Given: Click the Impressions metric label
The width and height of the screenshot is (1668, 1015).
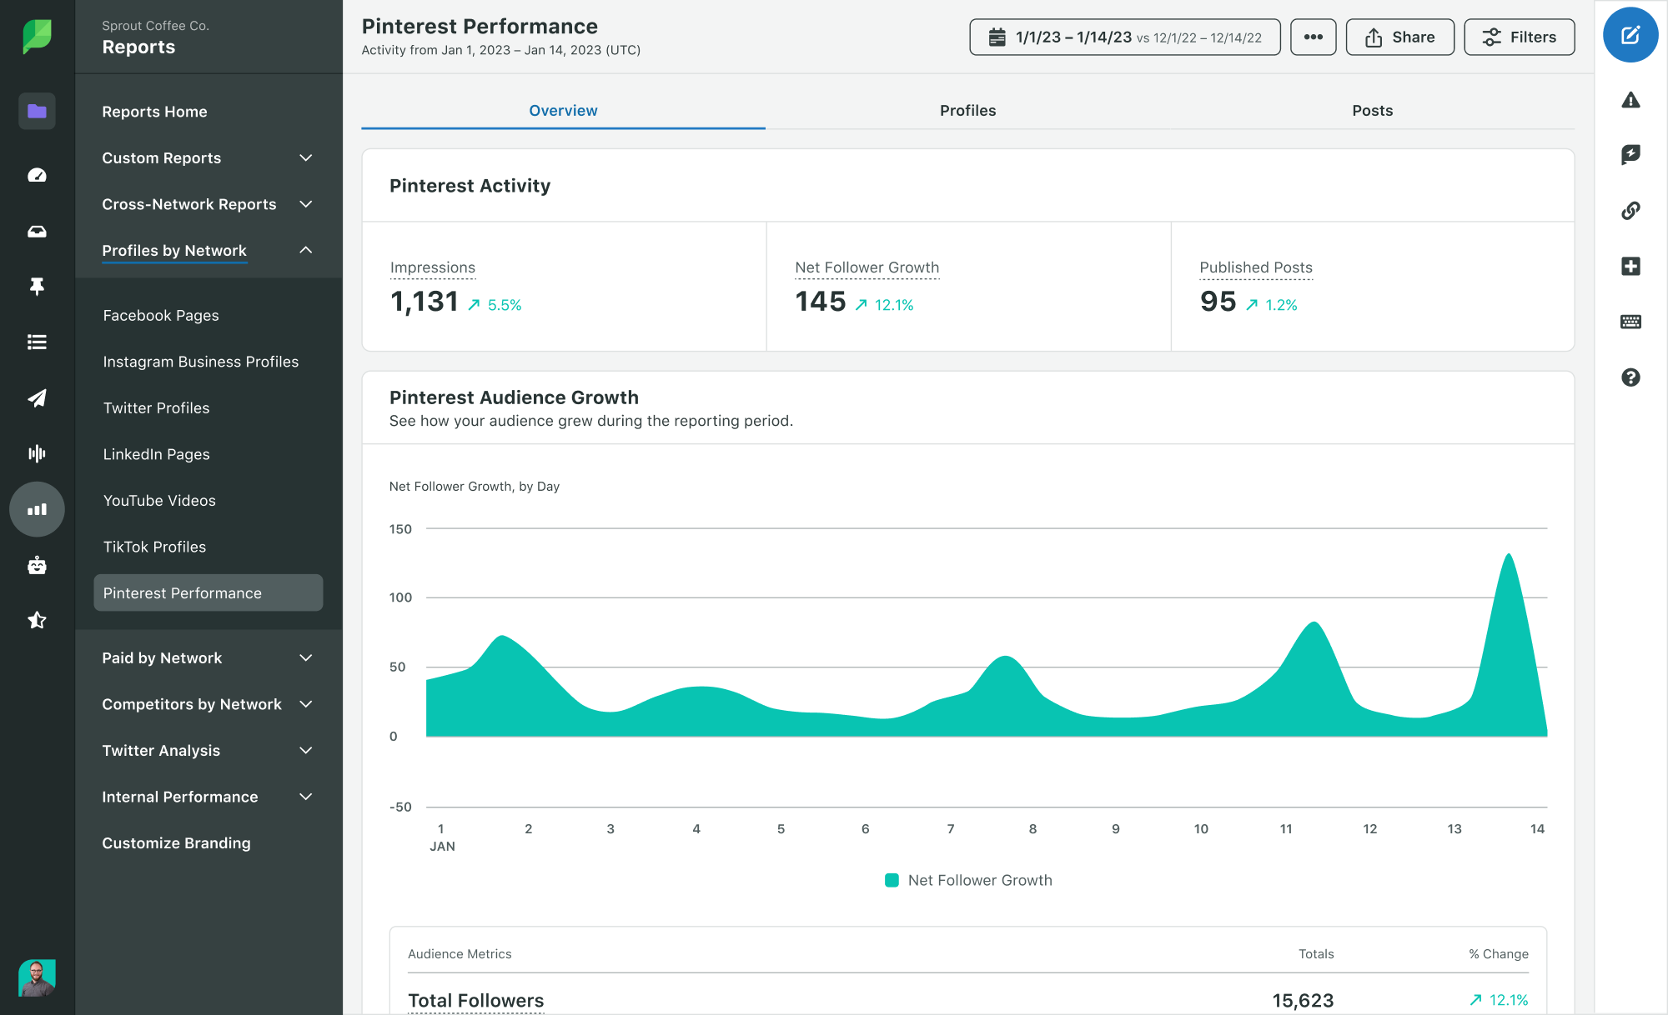Looking at the screenshot, I should (x=432, y=267).
